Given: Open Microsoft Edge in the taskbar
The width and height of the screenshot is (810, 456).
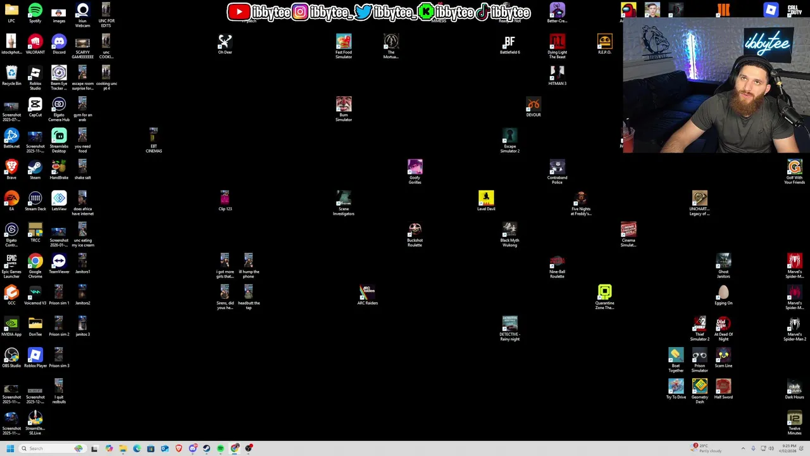Looking at the screenshot, I should pos(137,448).
